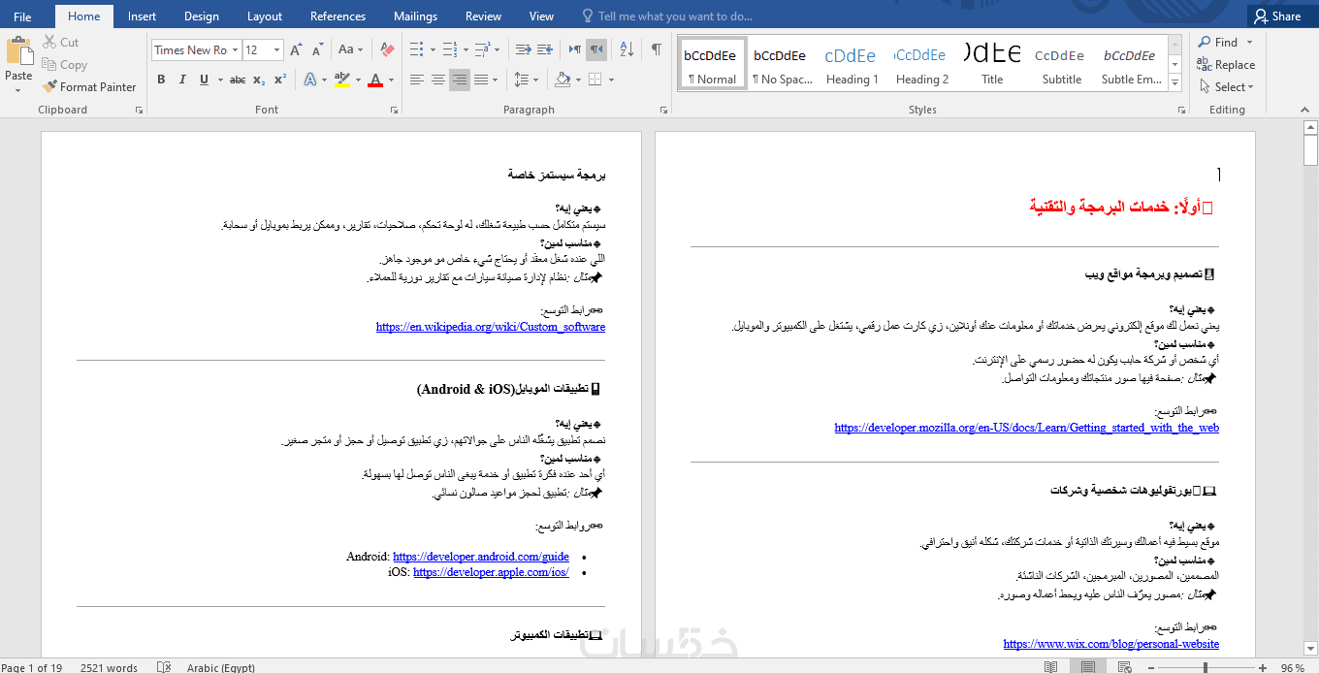Set left-to-right text direction
Screen dimensions: 1319x673
point(575,49)
